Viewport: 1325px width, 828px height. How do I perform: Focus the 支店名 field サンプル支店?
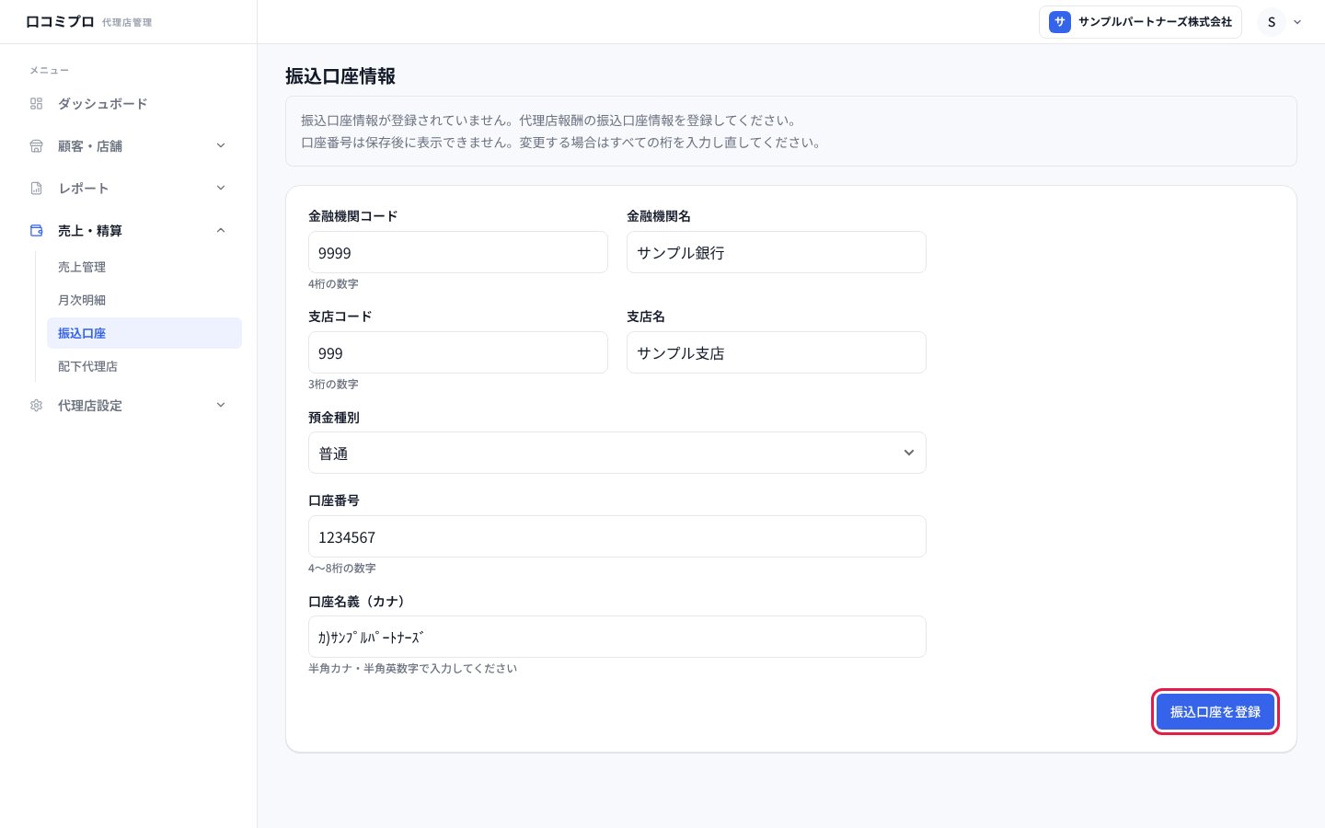point(777,352)
